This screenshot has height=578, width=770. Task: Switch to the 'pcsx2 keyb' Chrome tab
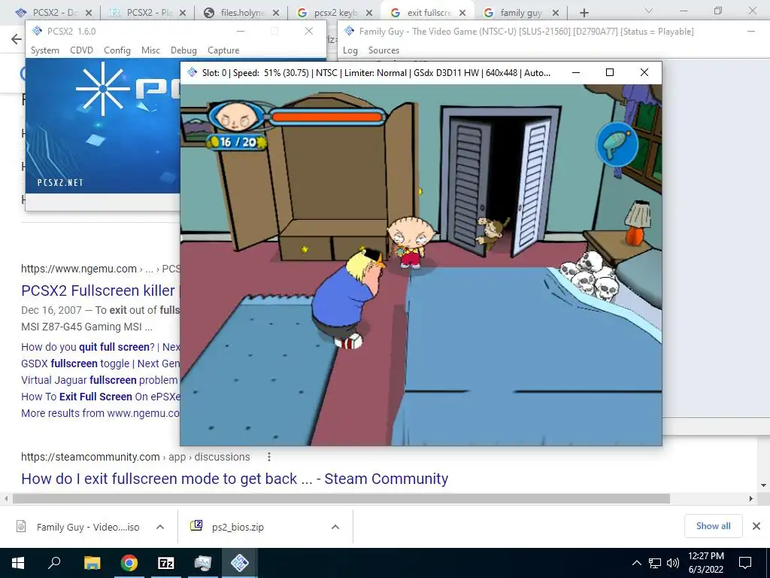(x=334, y=12)
